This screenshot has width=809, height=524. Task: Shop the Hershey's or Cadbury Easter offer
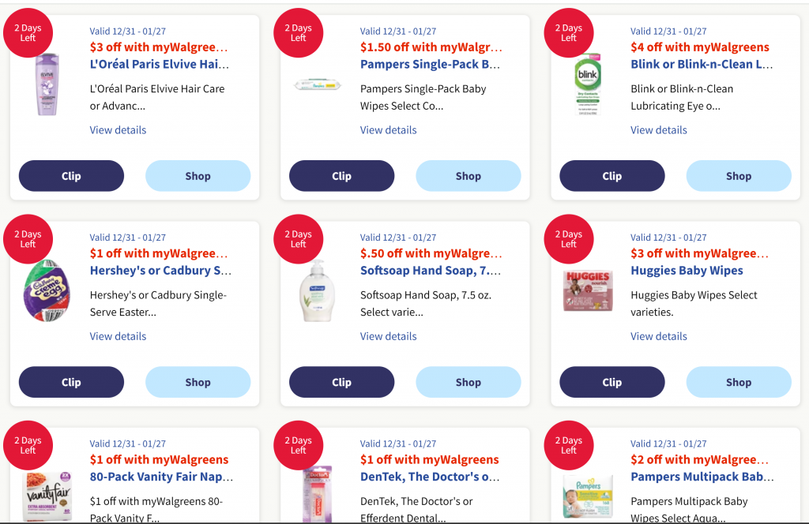tap(198, 381)
